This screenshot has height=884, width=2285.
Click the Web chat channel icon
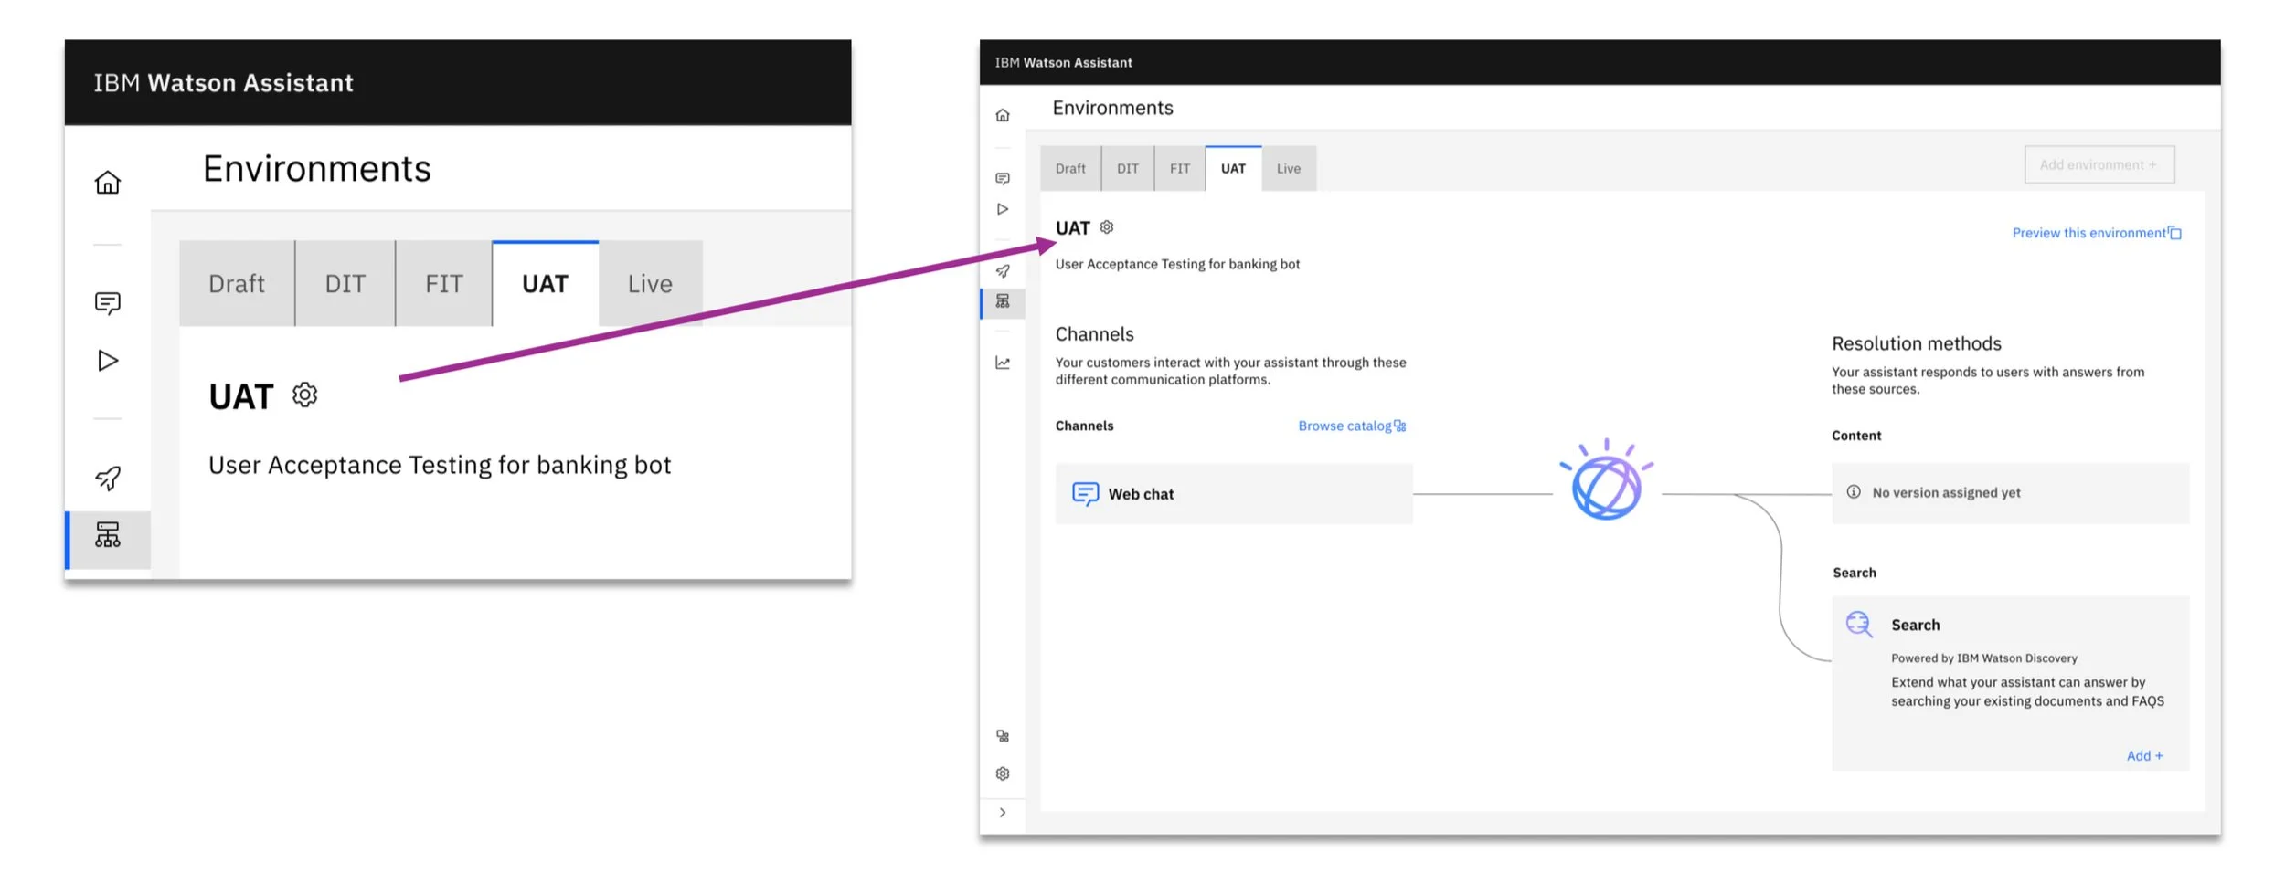(1085, 494)
